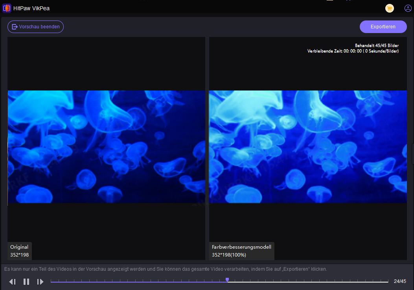This screenshot has width=414, height=290.
Task: Pause the preview playback
Action: [x=26, y=282]
